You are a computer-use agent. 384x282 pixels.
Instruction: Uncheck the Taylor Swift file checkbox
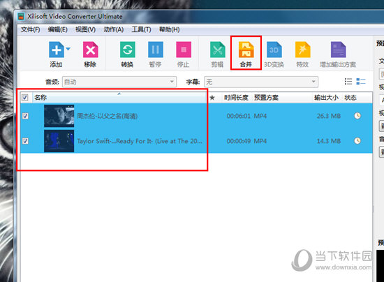click(25, 141)
